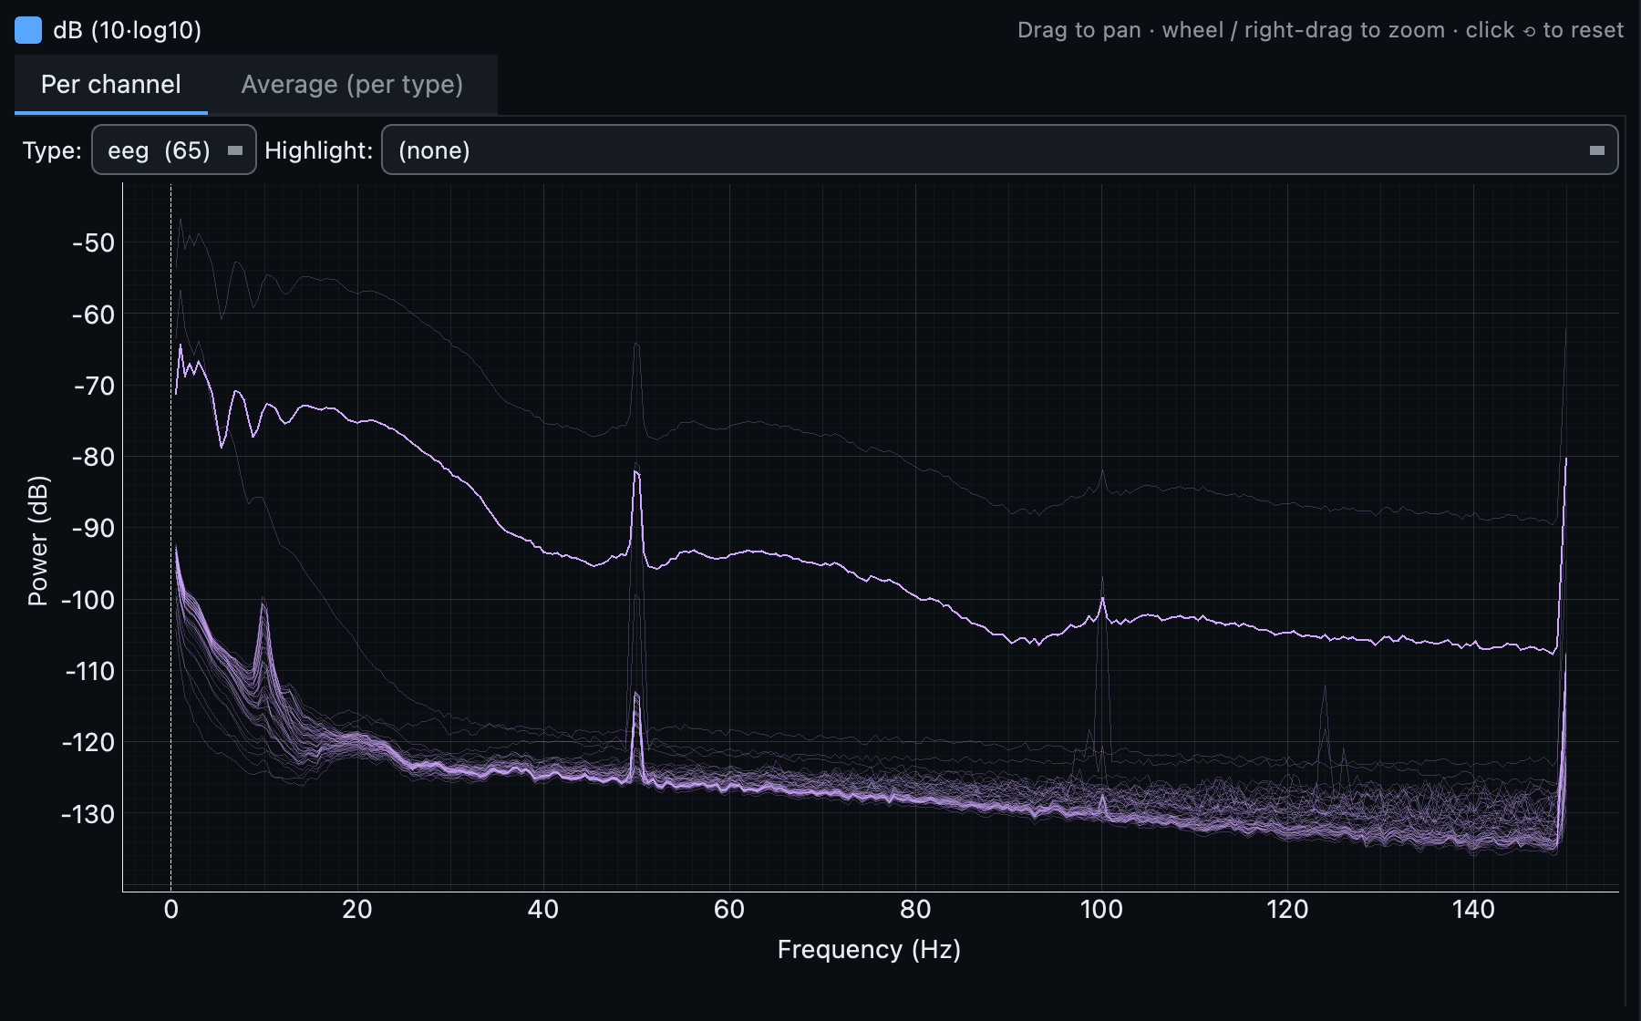Open the Average (per type) tab
The width and height of the screenshot is (1641, 1021).
(x=352, y=85)
